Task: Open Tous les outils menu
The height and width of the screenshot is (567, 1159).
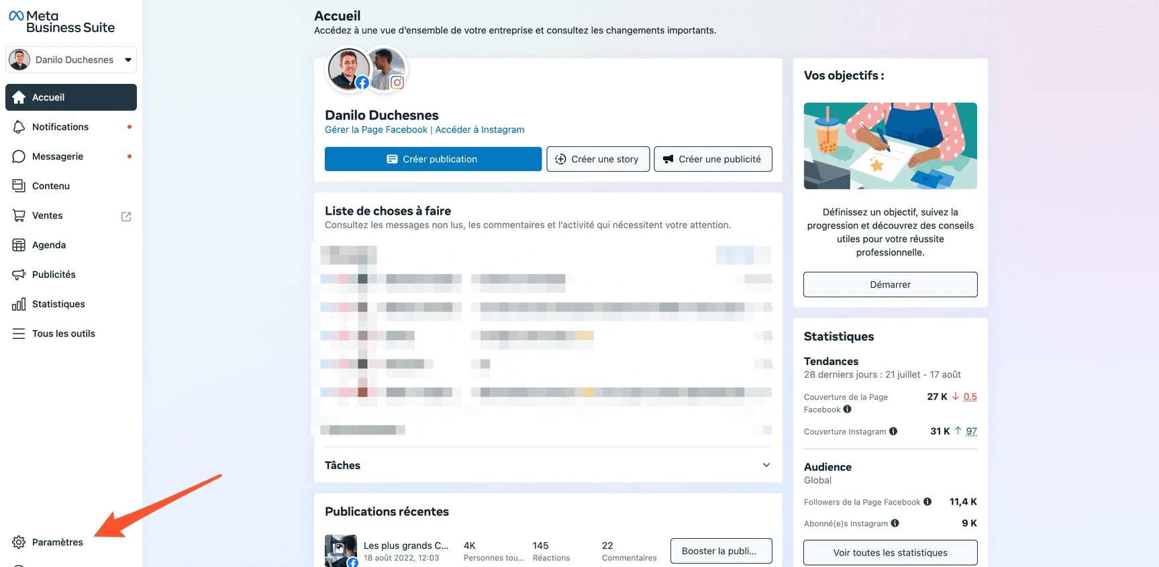Action: [x=71, y=333]
